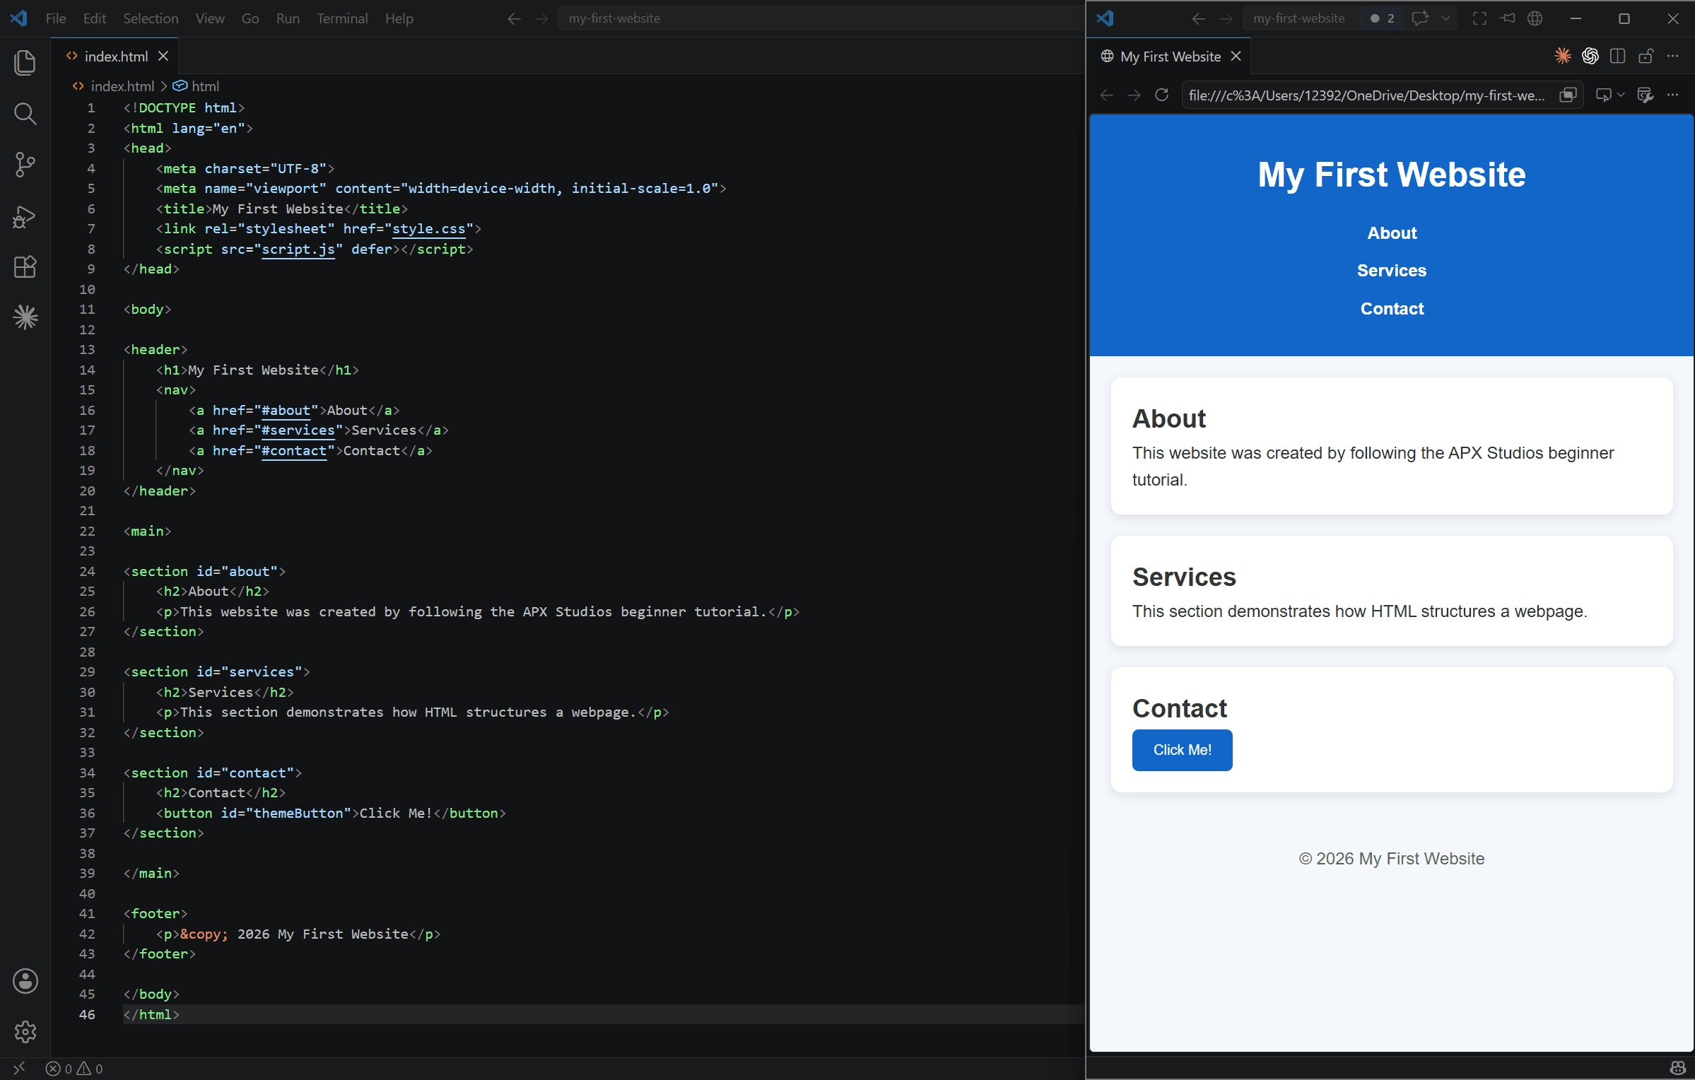Launch the orange Claude Code icon in preview toolbar
Viewport: 1695px width, 1080px height.
[x=1562, y=56]
